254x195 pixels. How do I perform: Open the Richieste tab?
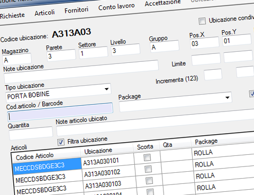point(12,15)
